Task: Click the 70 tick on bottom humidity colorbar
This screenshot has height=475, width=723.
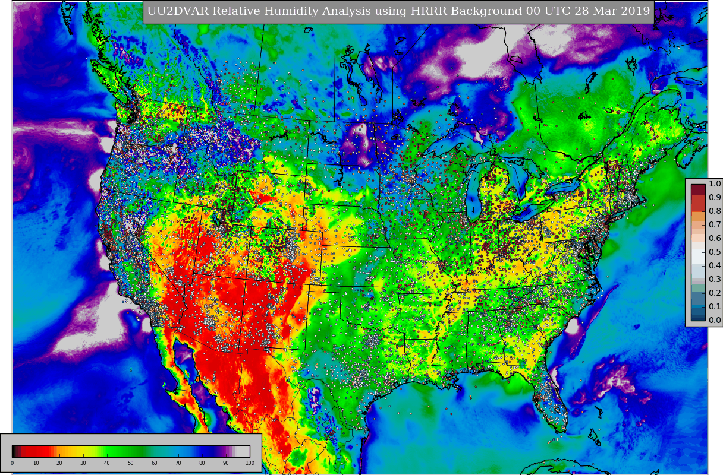Action: tap(178, 463)
